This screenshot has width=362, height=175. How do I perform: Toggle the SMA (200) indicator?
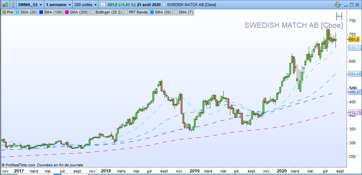77,12
